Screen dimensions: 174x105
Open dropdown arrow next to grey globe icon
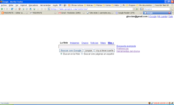click(67, 5)
